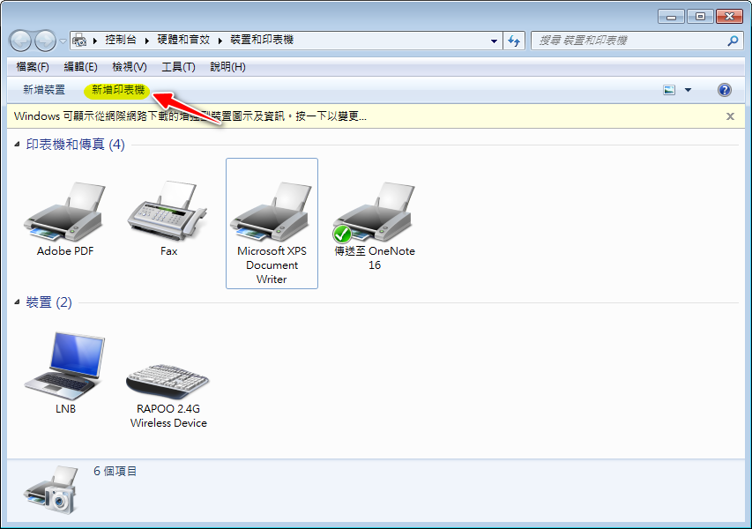Collapse the 裝置 group section
Image resolution: width=752 pixels, height=529 pixels.
[x=19, y=302]
